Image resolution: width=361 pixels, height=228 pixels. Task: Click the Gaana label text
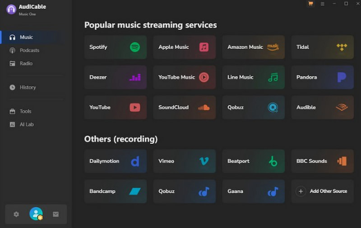tap(235, 191)
